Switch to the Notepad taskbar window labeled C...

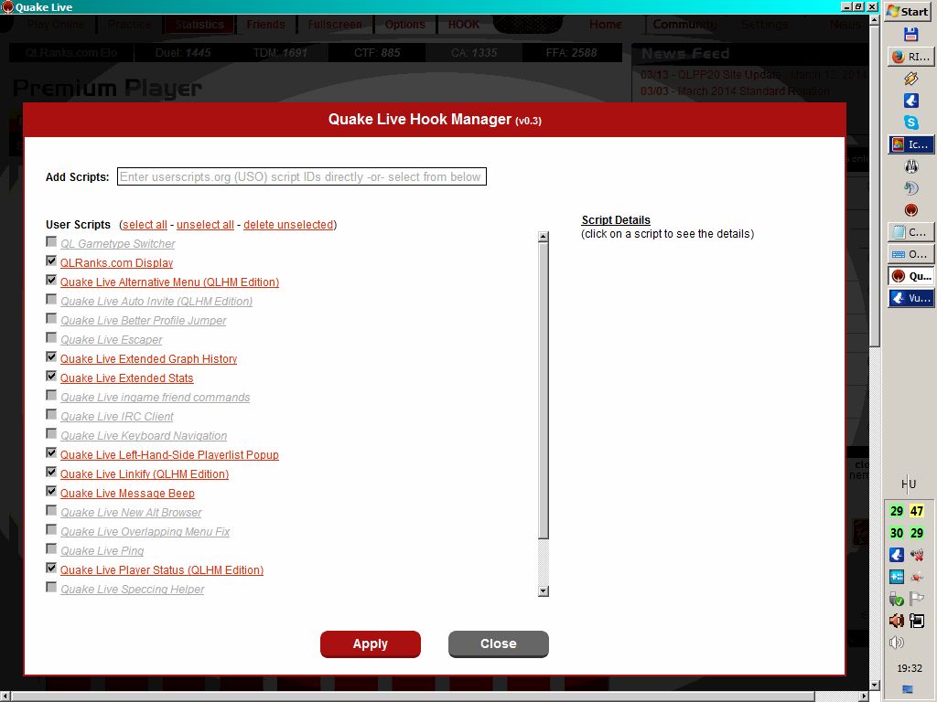pos(910,232)
